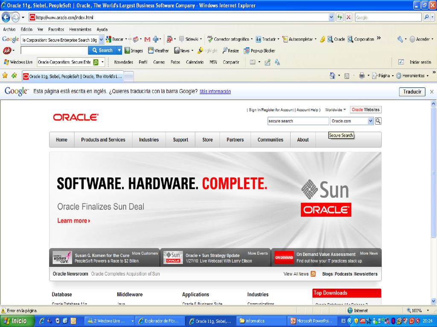Click the Ask toolbar logo icon

click(x=7, y=51)
